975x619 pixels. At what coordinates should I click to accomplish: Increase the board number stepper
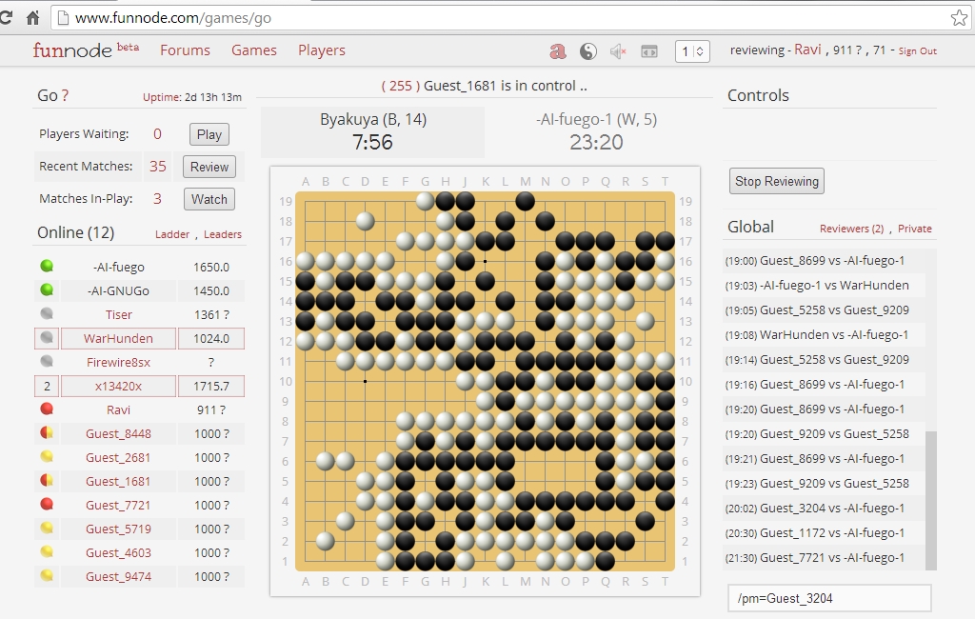(x=701, y=47)
